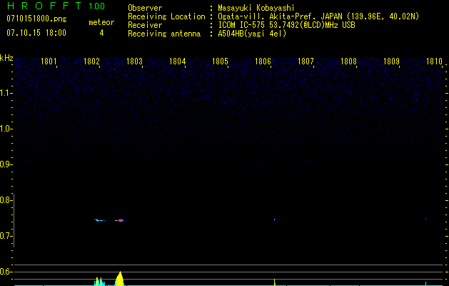Click the 1810 time axis label
This screenshot has height=286, width=449.
click(x=434, y=61)
